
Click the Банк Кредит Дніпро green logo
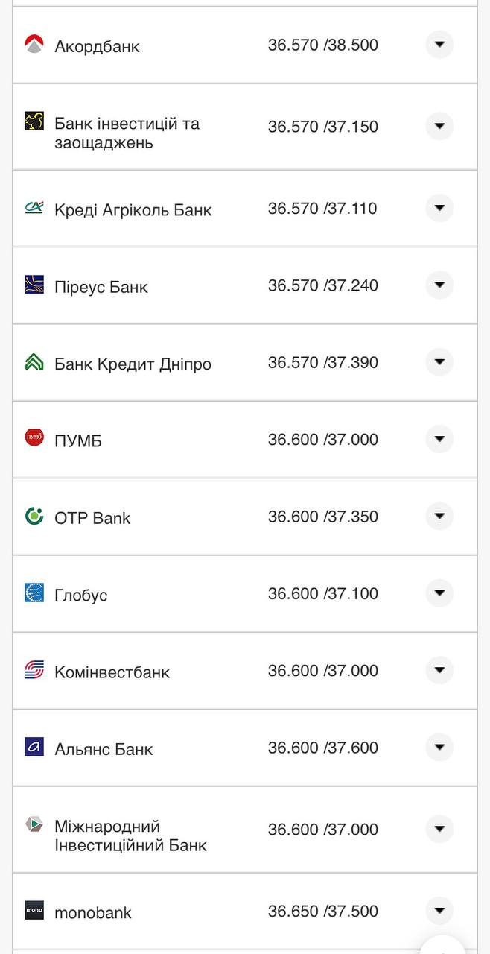(34, 363)
